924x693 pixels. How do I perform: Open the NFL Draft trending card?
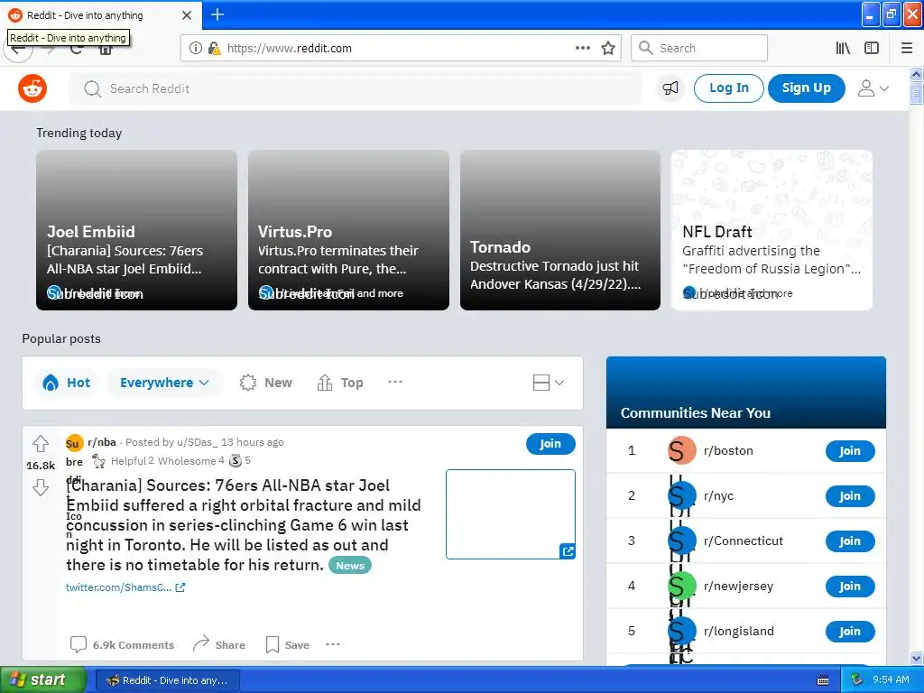[772, 230]
